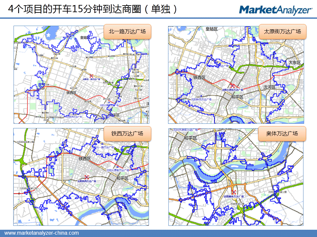Click the 和平区 label in the 铁西万达广场 map
This screenshot has height=237, width=317.
coord(122,178)
